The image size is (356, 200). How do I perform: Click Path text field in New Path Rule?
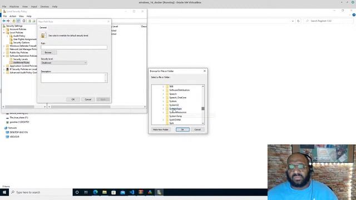click(x=74, y=47)
